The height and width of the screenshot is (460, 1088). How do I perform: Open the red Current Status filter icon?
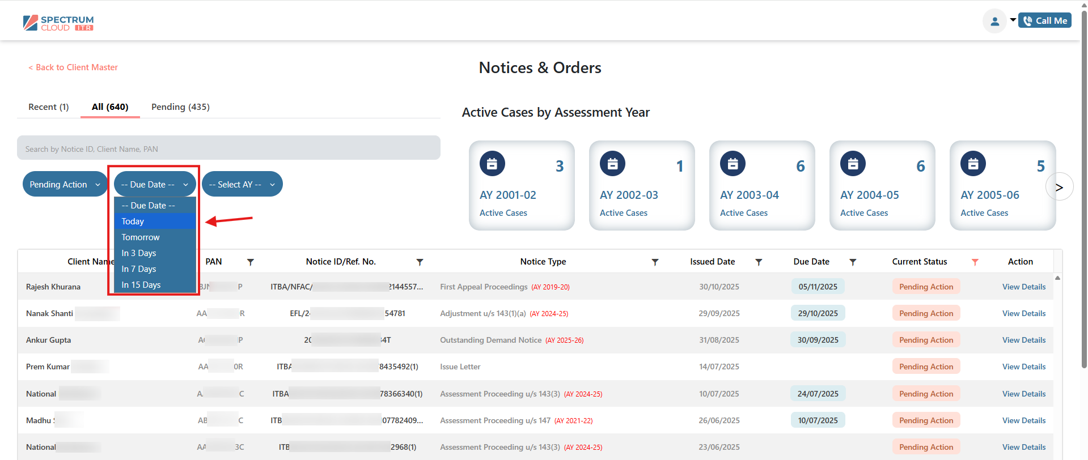click(x=975, y=262)
